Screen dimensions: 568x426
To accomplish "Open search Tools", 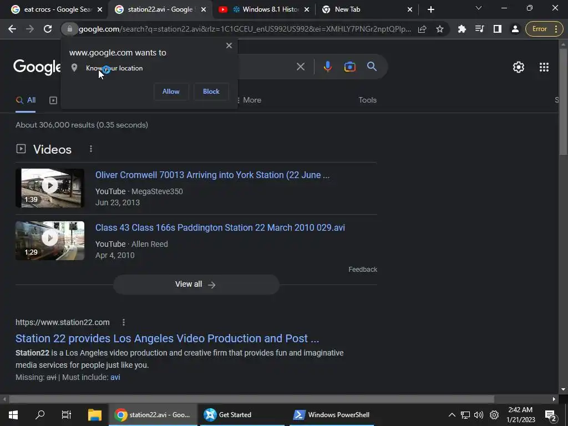I will point(367,100).
